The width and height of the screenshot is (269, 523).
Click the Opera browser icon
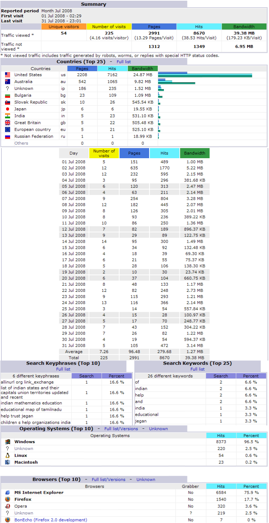8,506
